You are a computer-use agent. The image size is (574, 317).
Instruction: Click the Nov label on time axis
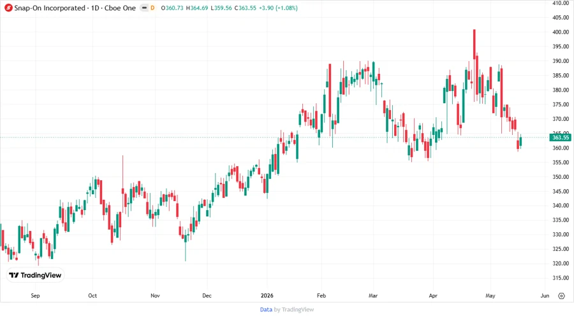(x=155, y=296)
